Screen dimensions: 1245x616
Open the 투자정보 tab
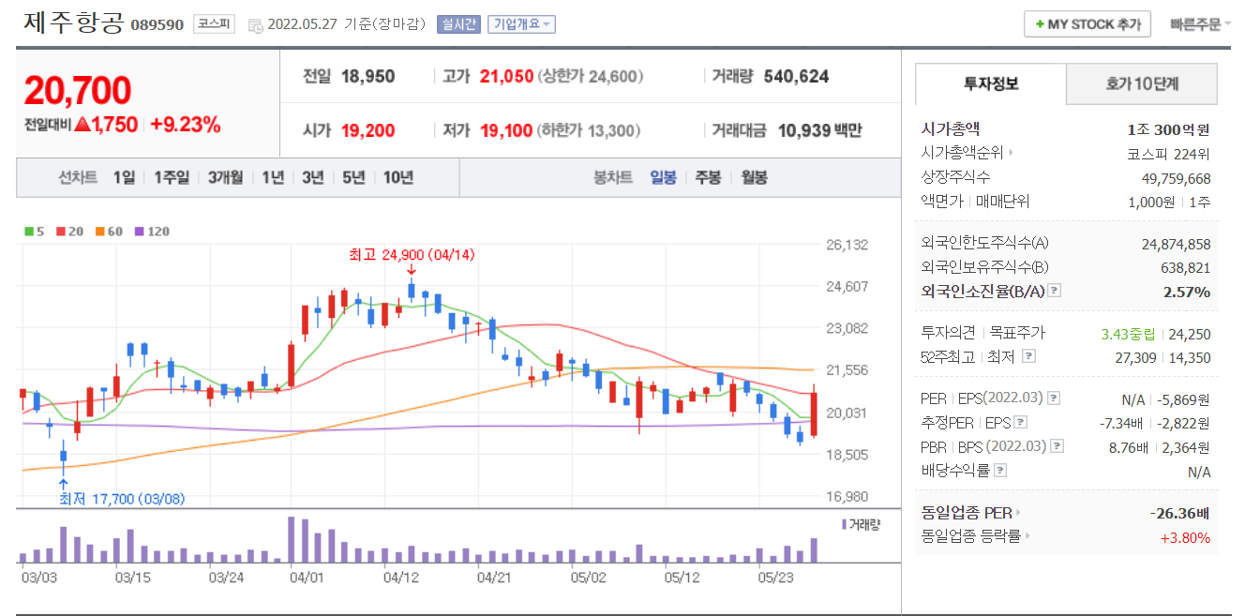(991, 83)
